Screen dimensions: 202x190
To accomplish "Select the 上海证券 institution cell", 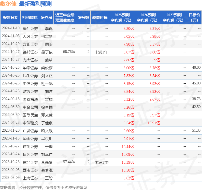I will point(30,178).
